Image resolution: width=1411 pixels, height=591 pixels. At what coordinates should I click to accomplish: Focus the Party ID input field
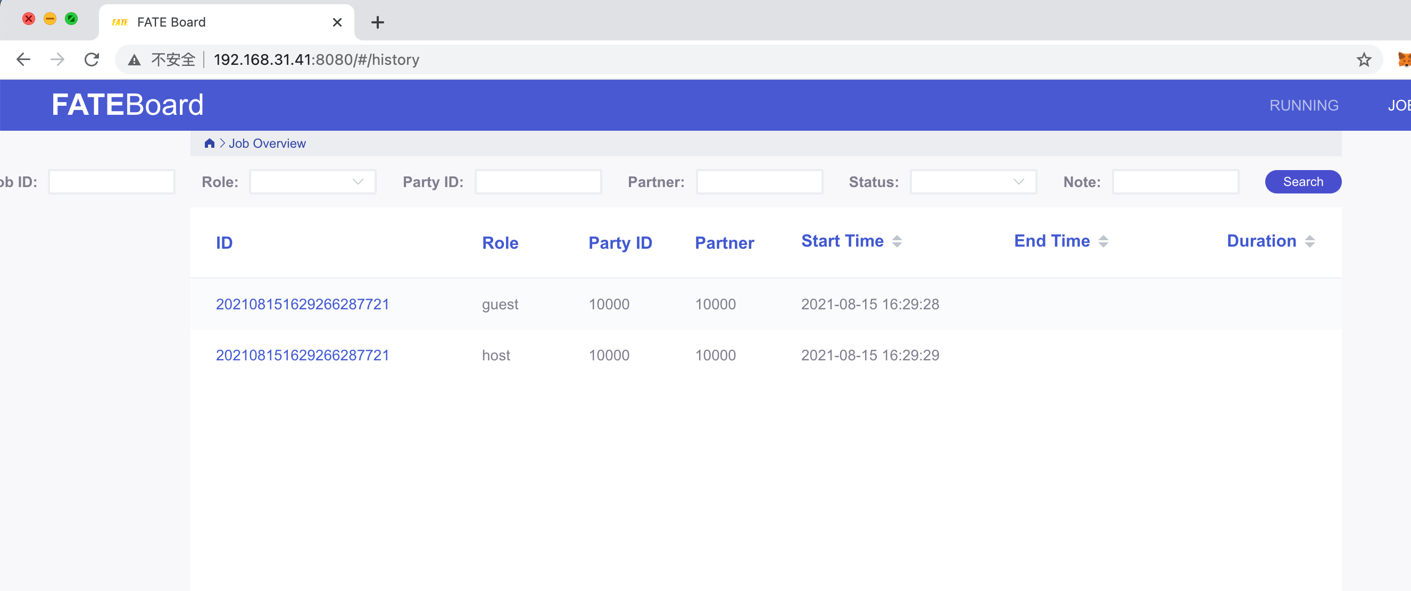coord(538,182)
